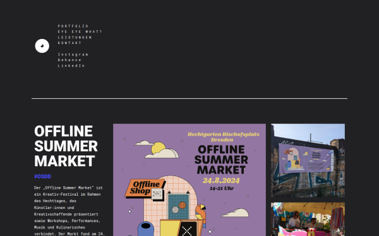The width and height of the screenshot is (379, 236).
Task: Click the white eye logo icon
Action: pyautogui.click(x=42, y=46)
